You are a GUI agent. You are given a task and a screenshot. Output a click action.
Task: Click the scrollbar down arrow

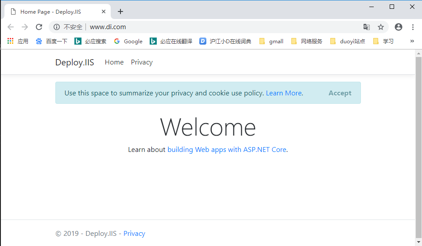pos(418,242)
